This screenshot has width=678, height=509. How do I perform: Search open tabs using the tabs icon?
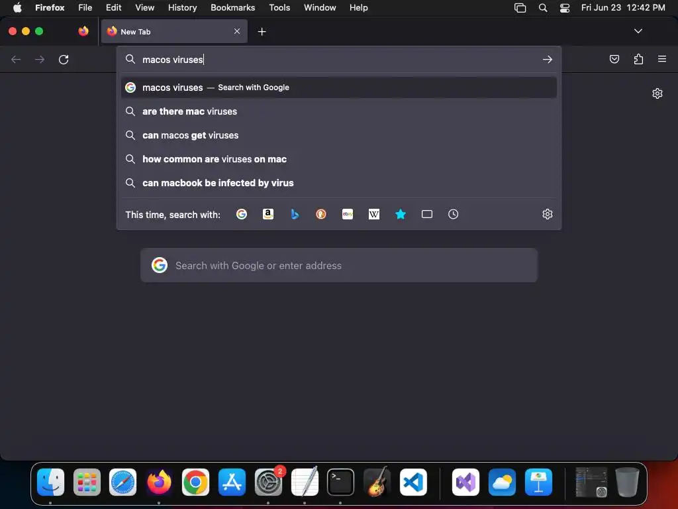(x=427, y=214)
